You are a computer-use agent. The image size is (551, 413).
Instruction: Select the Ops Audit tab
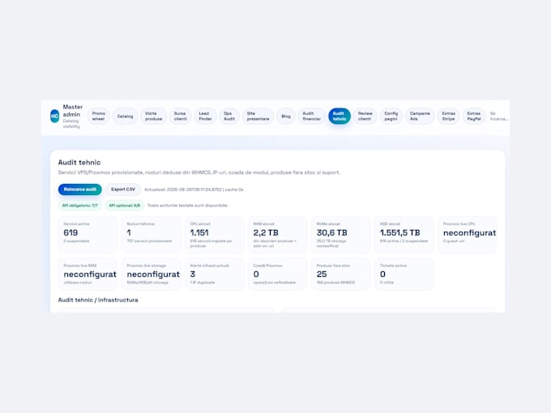point(229,117)
